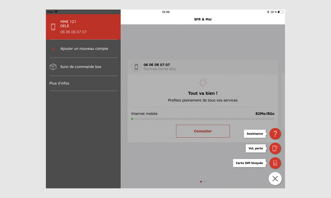Click the box package icon
The image size is (331, 198).
[x=53, y=67]
